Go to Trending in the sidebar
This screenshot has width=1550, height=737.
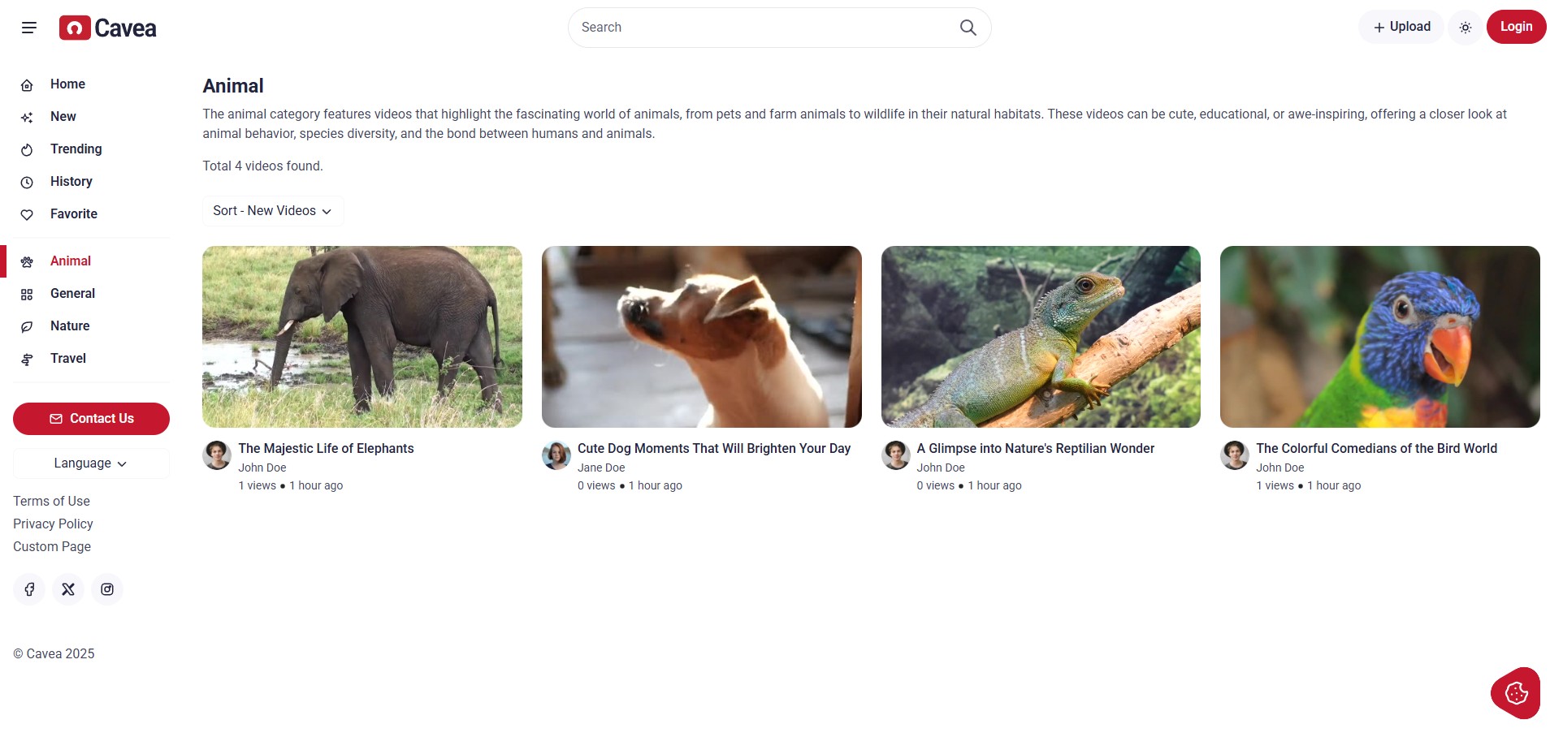76,149
